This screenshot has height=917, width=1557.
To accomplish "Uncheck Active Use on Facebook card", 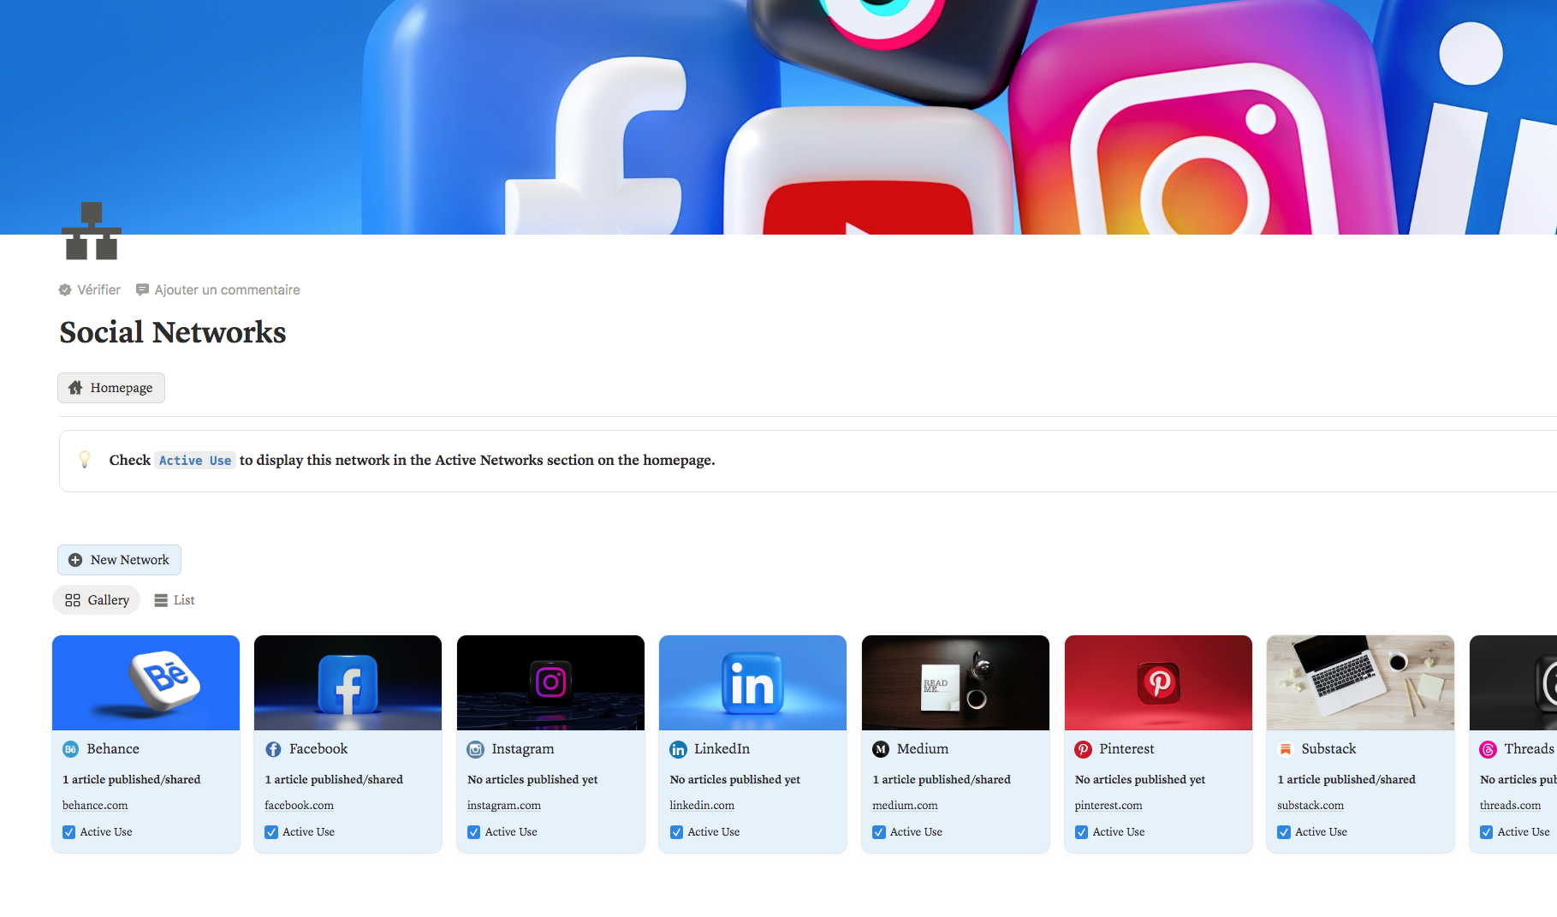I will (271, 832).
